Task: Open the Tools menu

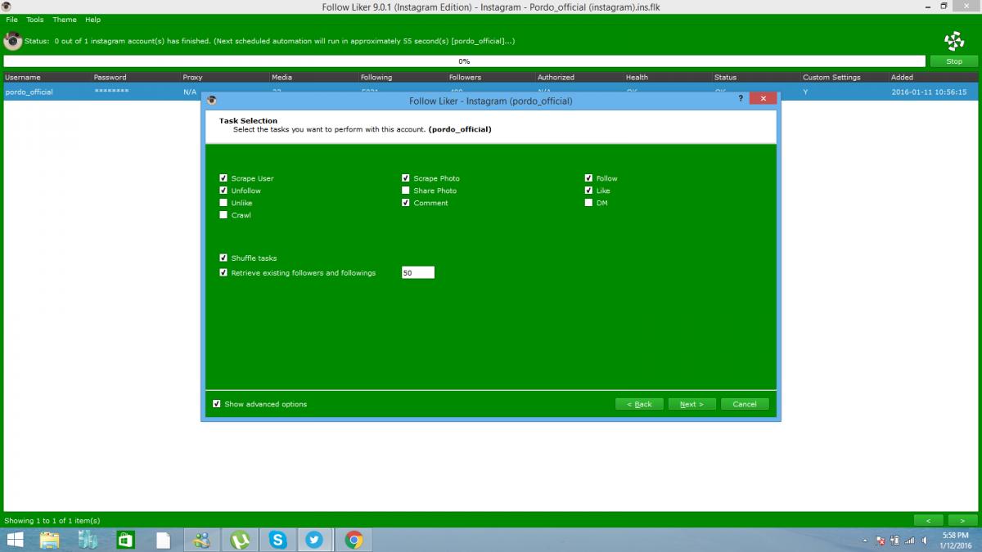Action: [34, 20]
